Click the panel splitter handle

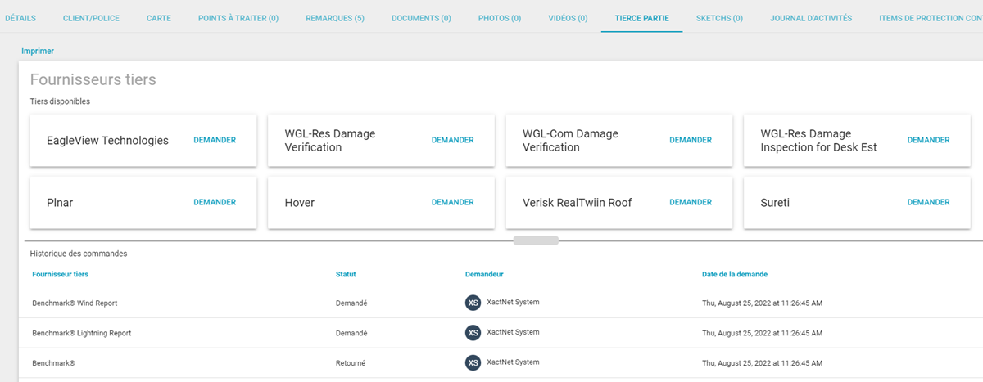point(536,240)
